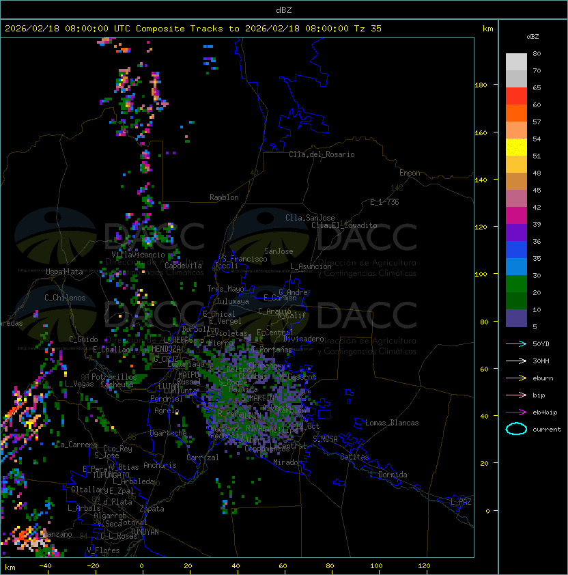Screen dimensions: 568x575
Task: Select the 'Clla.del_Rosario' map label
Action: 322,154
